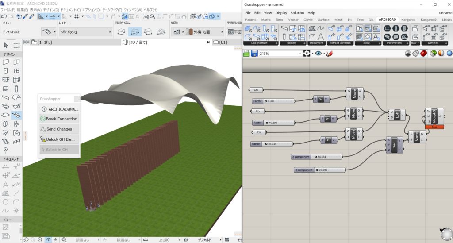
Task: Close the [3D / 全て] tab
Action: [x=208, y=42]
